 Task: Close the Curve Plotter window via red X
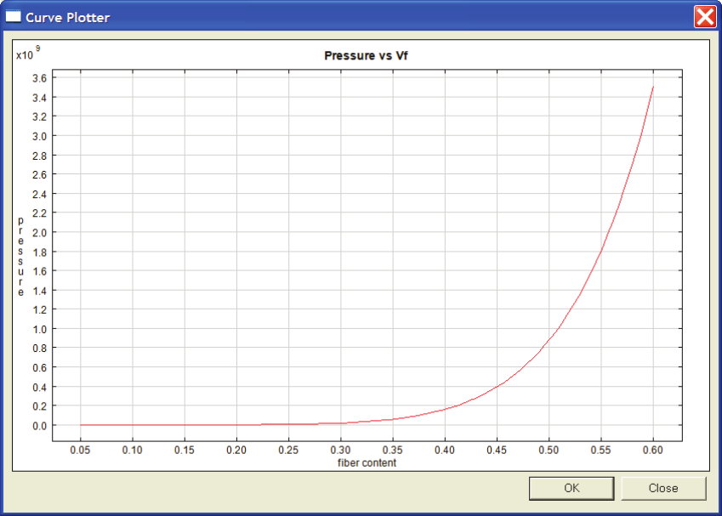706,18
